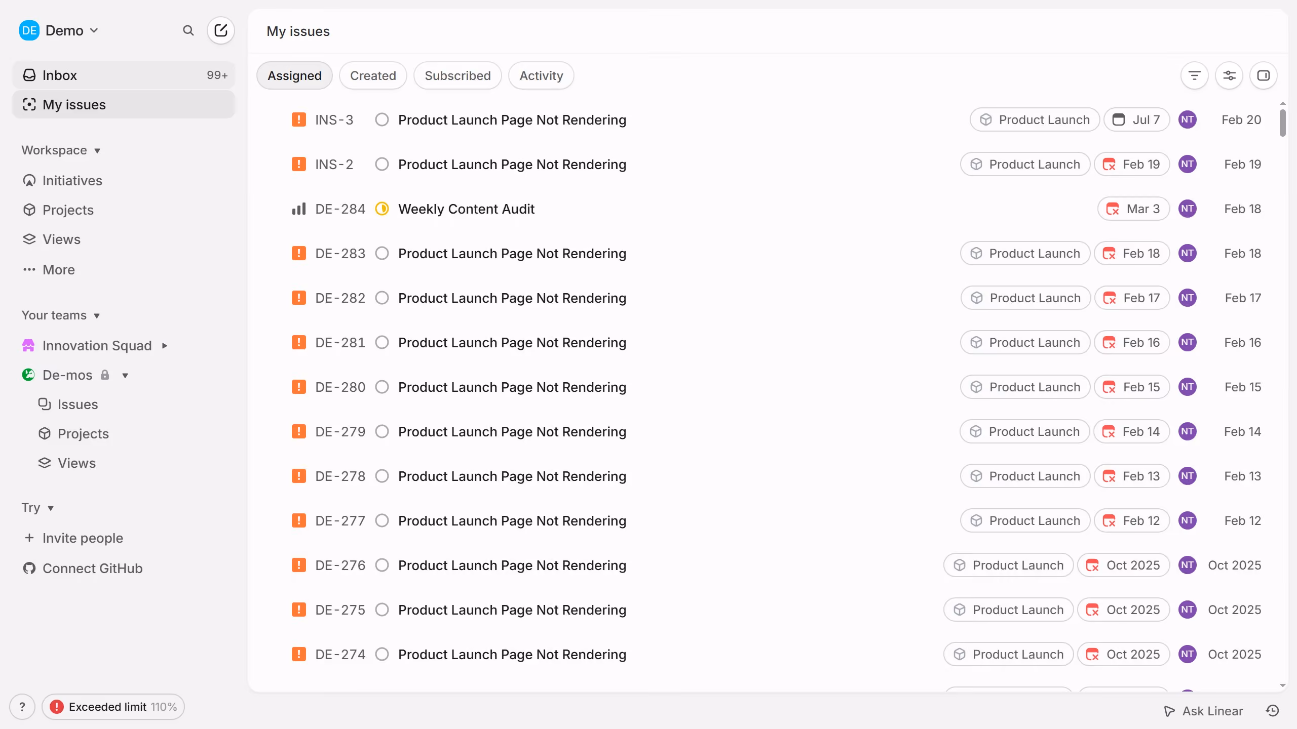Click the Feb 14 overdue chip on DE-279
Image resolution: width=1297 pixels, height=729 pixels.
[x=1132, y=432]
